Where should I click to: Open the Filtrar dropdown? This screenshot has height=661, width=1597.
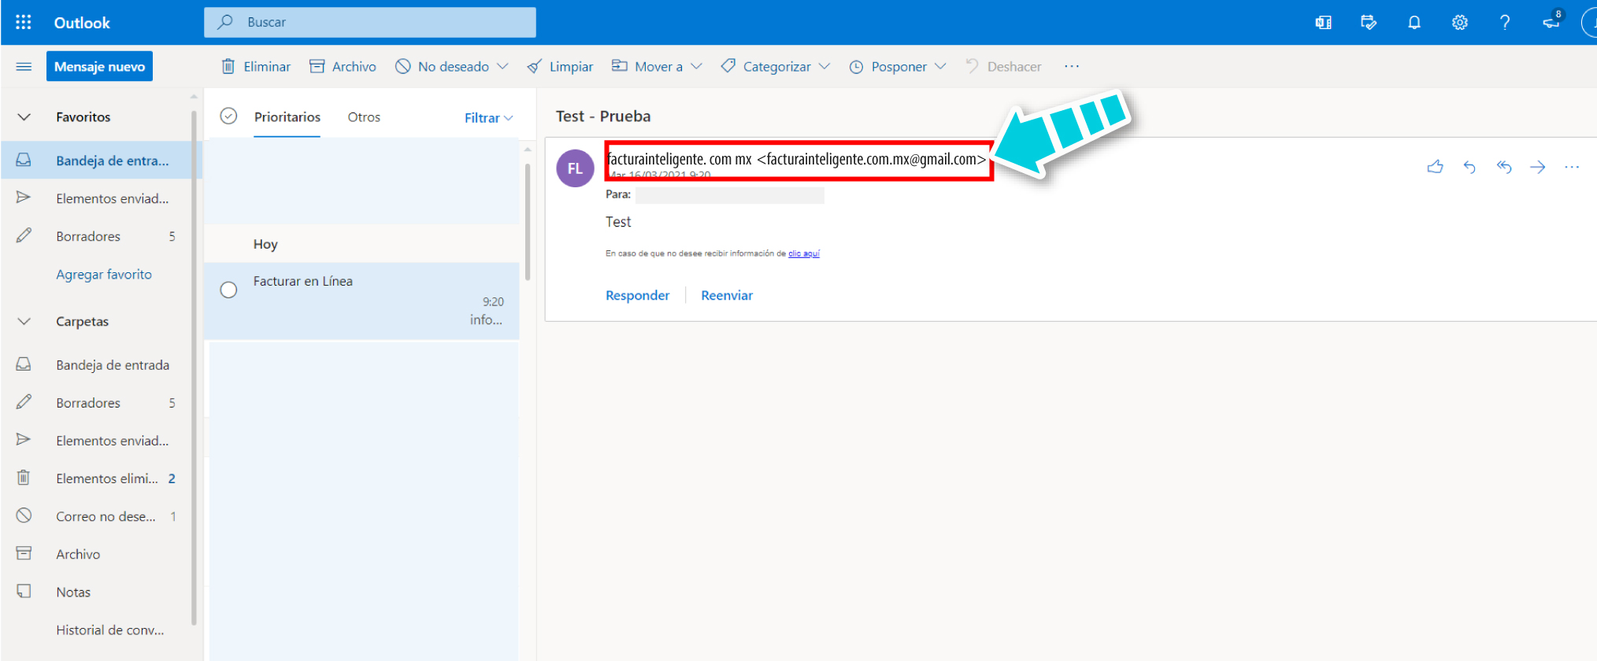click(x=488, y=118)
